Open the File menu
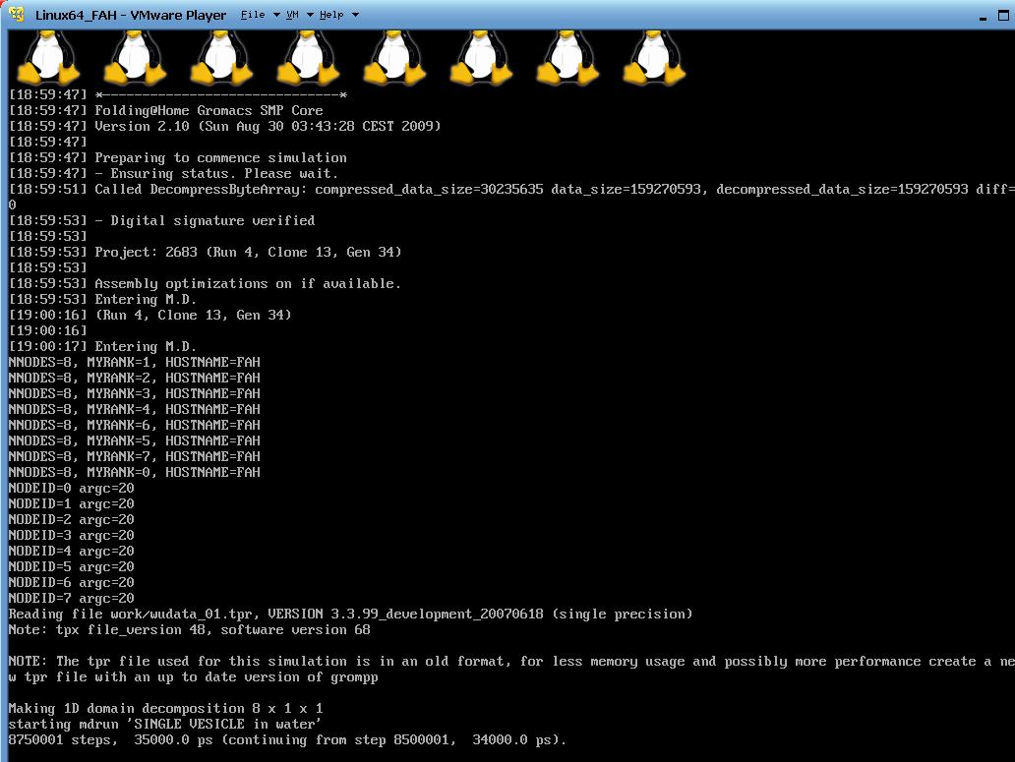Screen dimensions: 1015x762 pyautogui.click(x=253, y=14)
